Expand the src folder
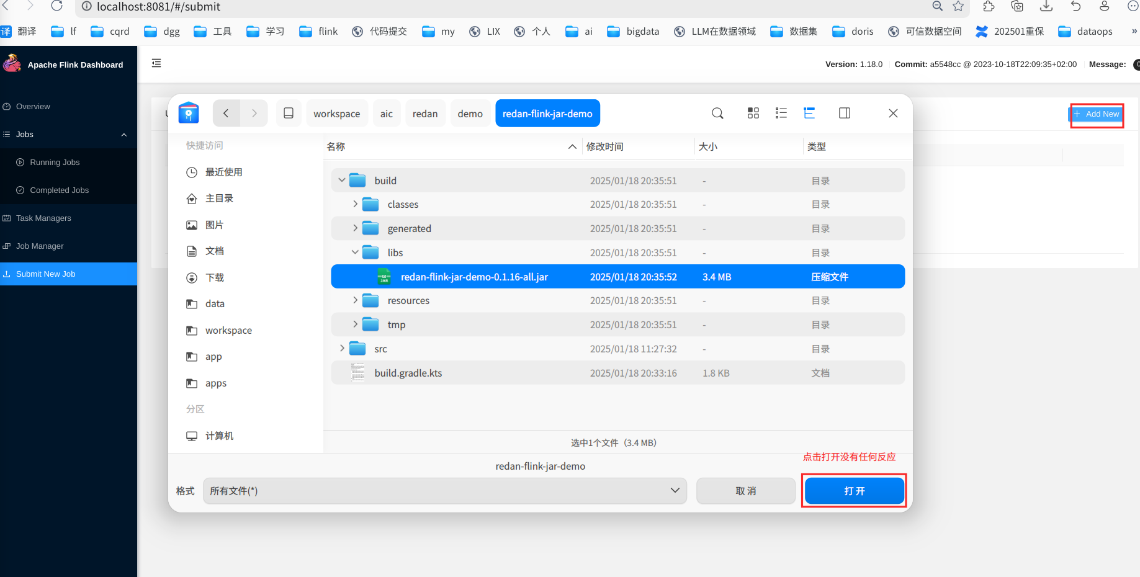Image resolution: width=1140 pixels, height=577 pixels. [341, 349]
